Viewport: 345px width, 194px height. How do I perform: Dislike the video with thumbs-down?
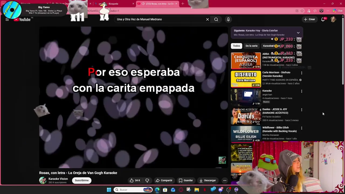147,181
